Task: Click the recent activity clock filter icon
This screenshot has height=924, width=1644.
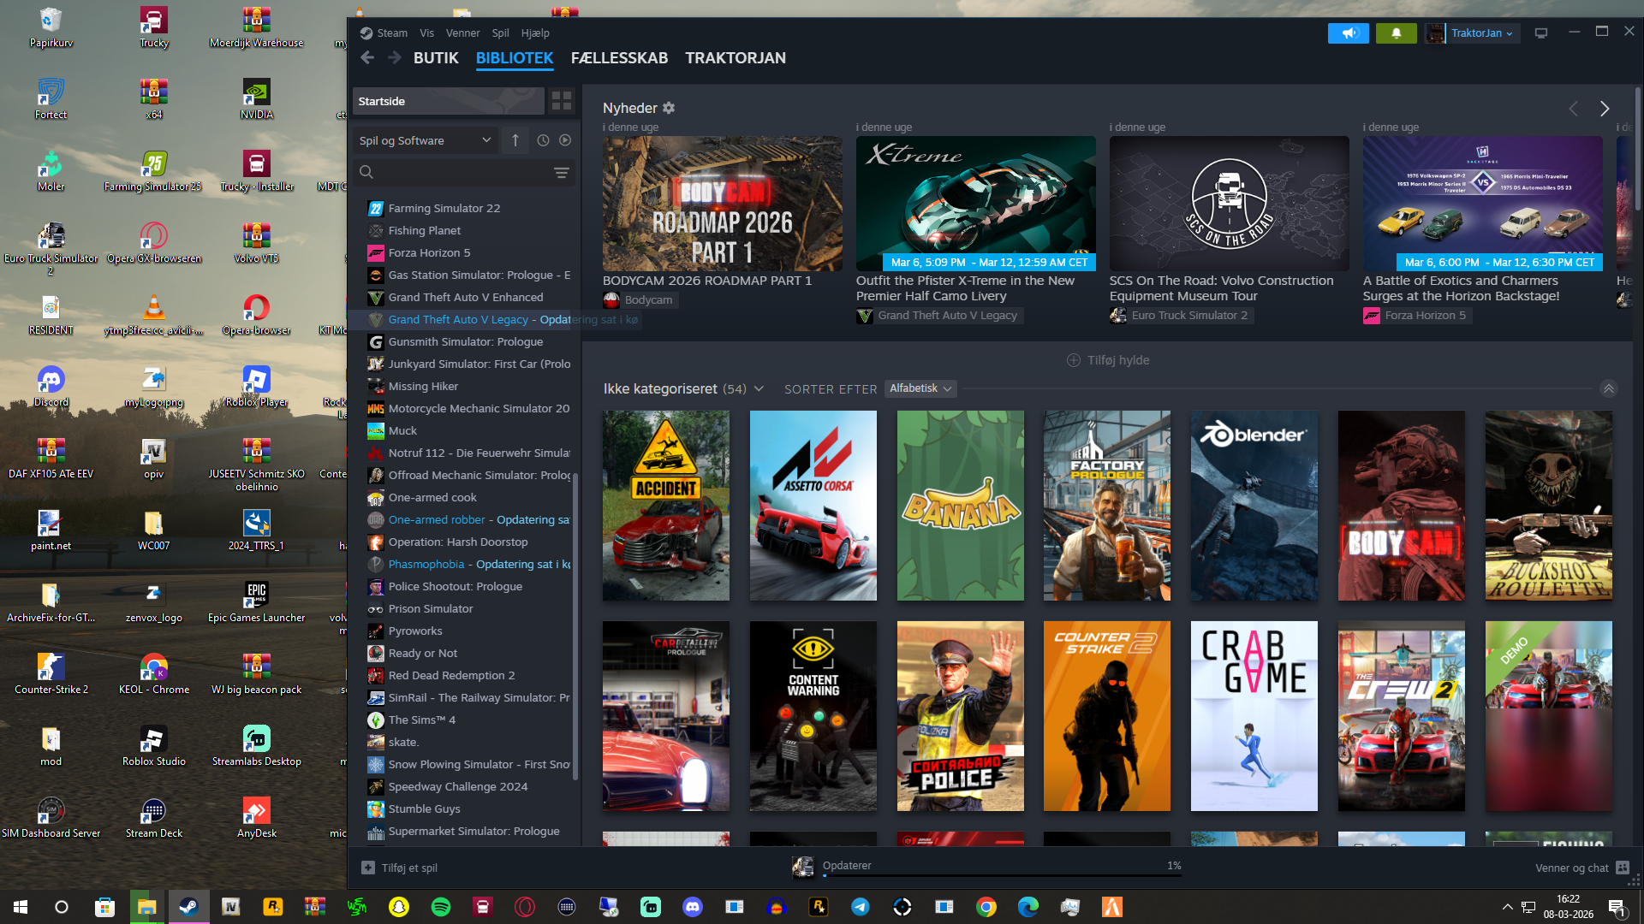Action: (543, 140)
